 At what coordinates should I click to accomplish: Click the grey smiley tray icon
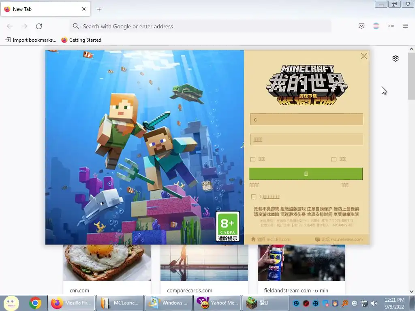355,303
